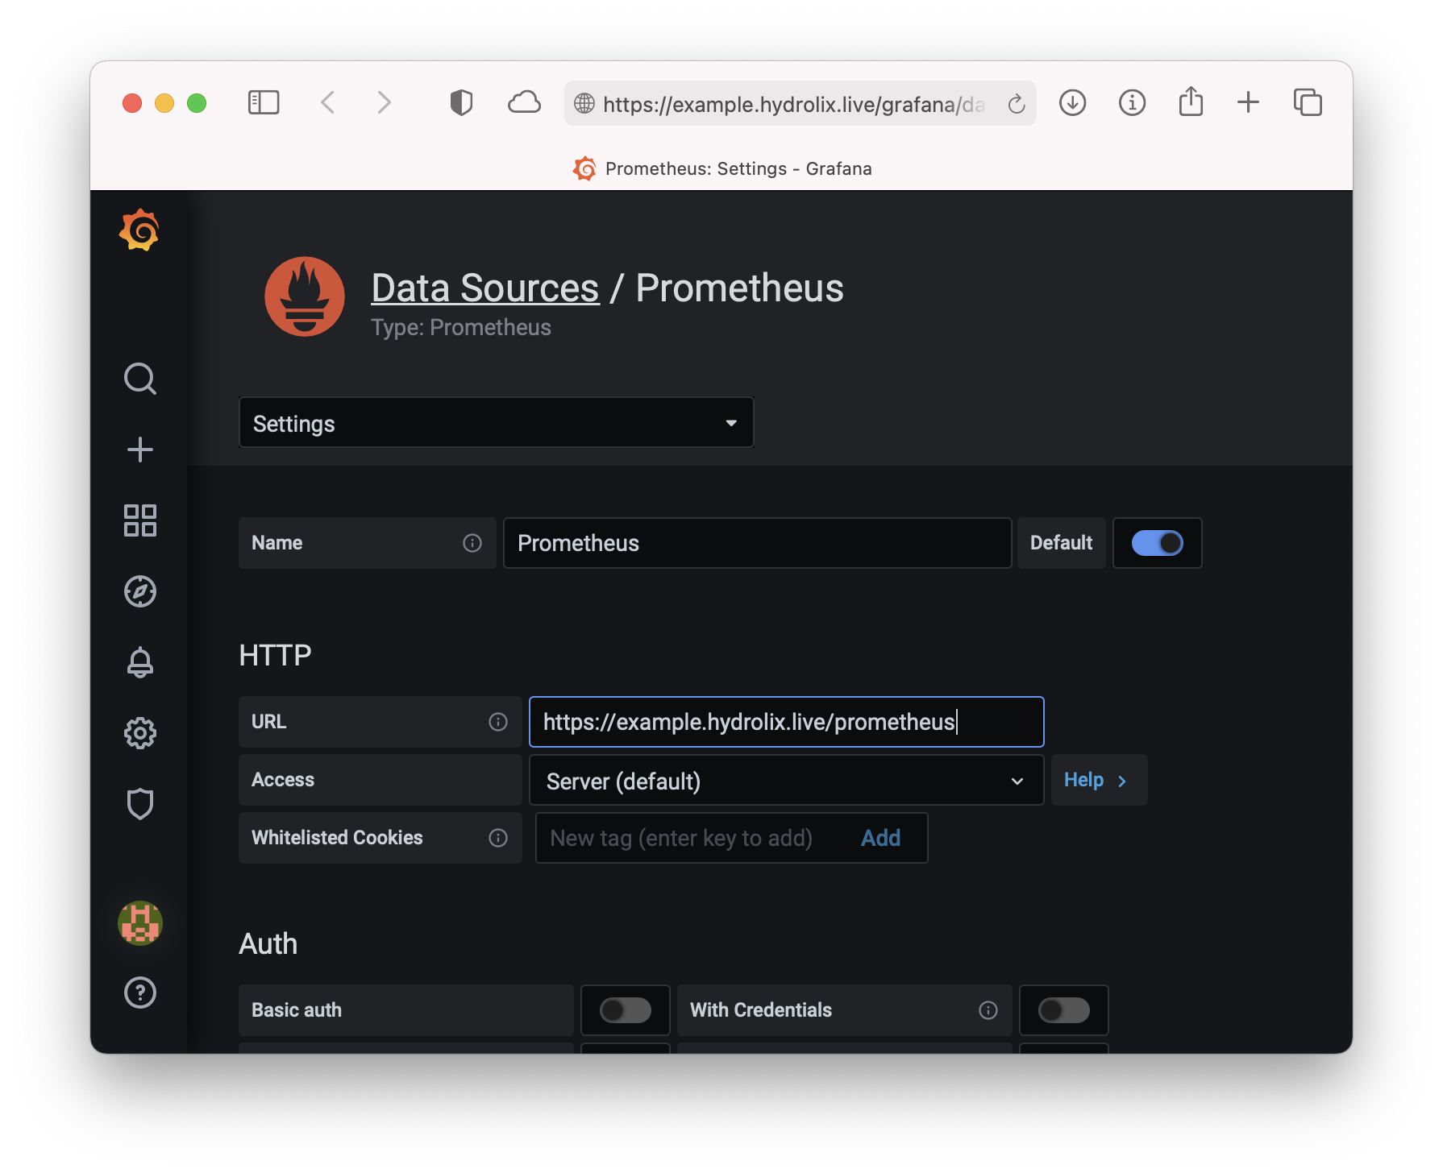
Task: Show tab overview icon in Safari
Action: pyautogui.click(x=1308, y=103)
